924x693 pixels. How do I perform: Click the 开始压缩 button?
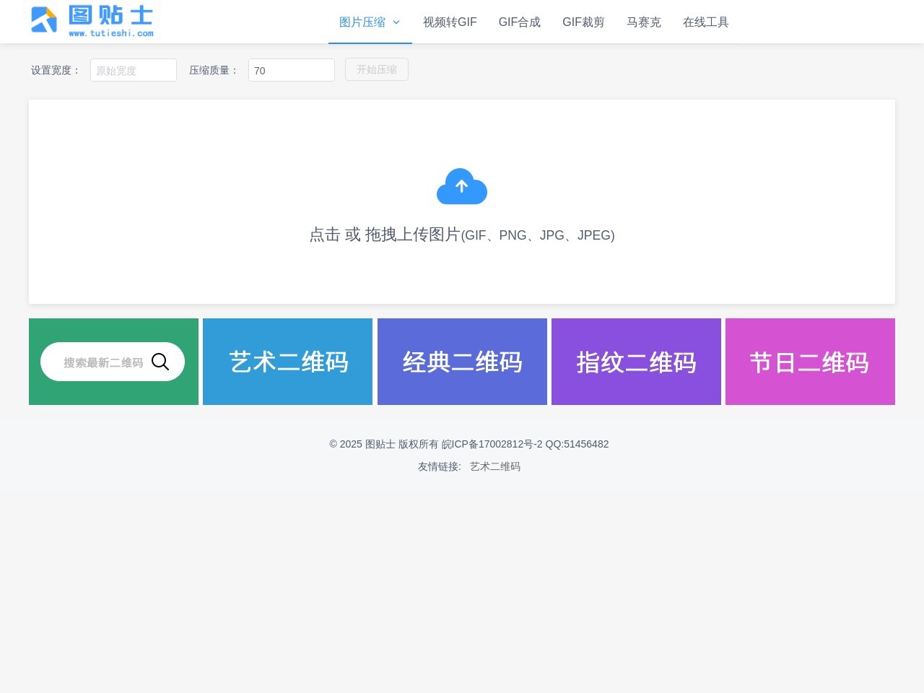pos(377,69)
